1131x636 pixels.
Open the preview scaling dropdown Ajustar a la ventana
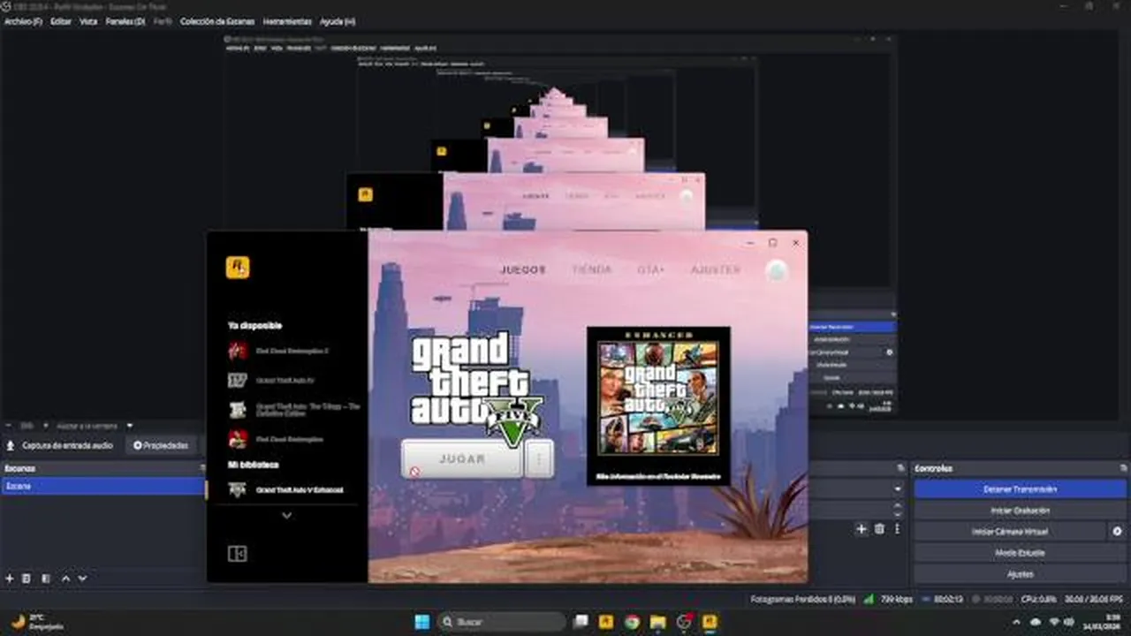(95, 426)
